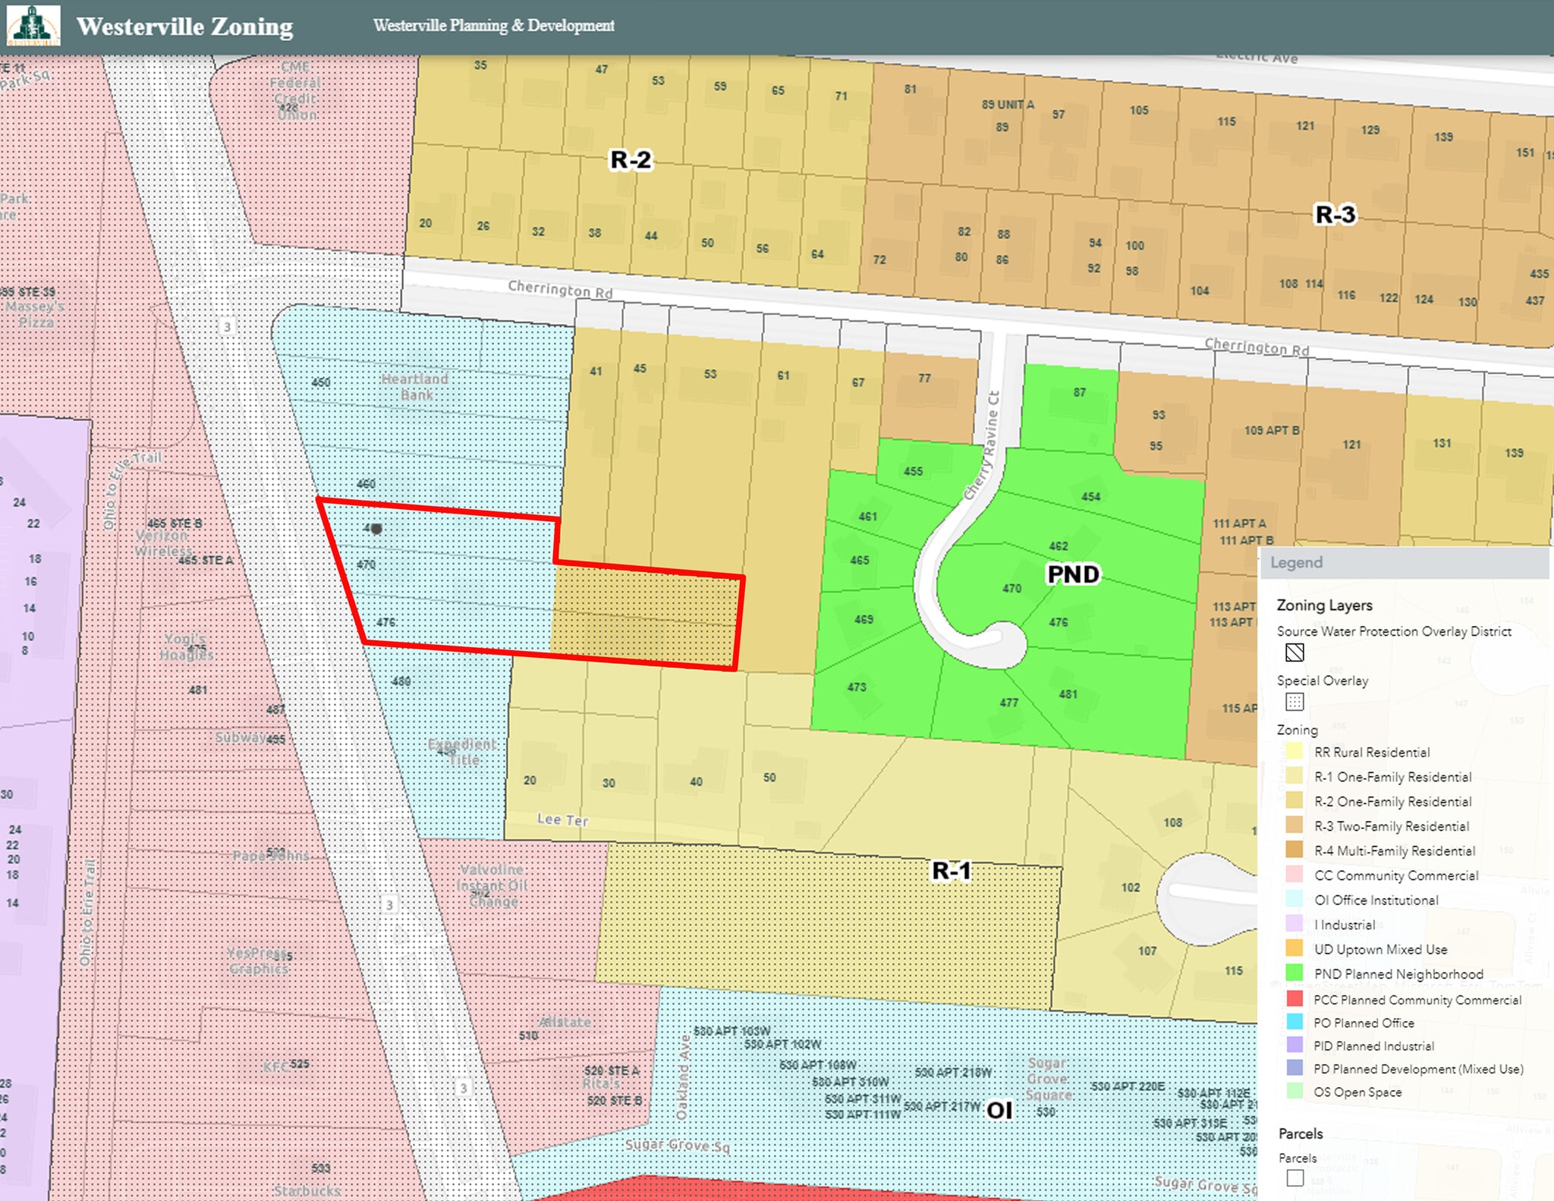
Task: Click the CC Community Commercial pink swatch
Action: tap(1294, 876)
